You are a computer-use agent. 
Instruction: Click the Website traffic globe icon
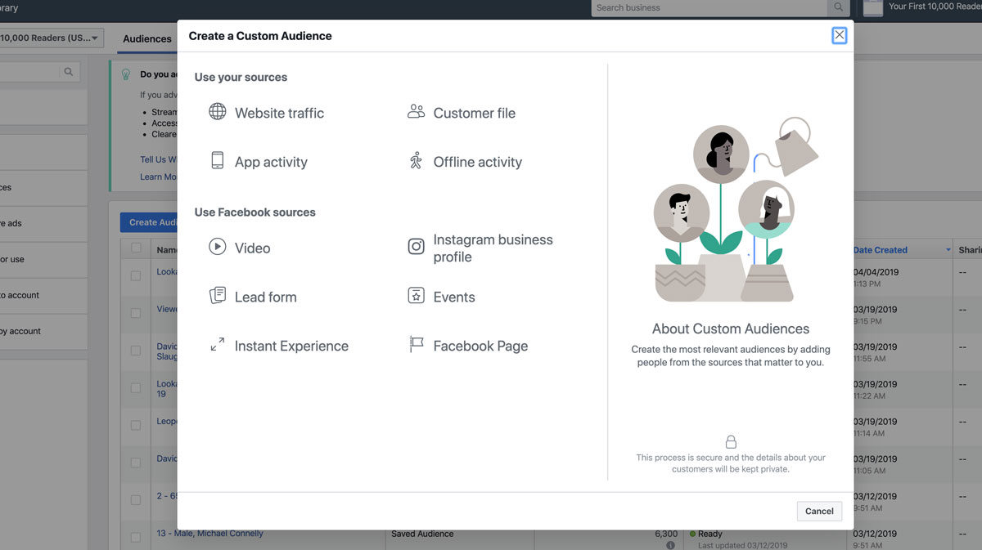217,111
